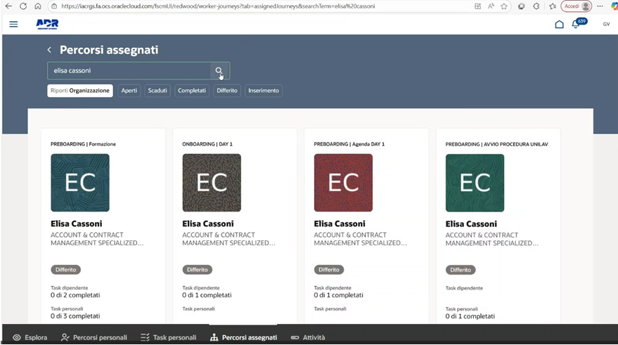Click Elisa Cassoni name in ONBOARDING DAY 1 card
Screen dimensions: 618x345
click(x=208, y=223)
